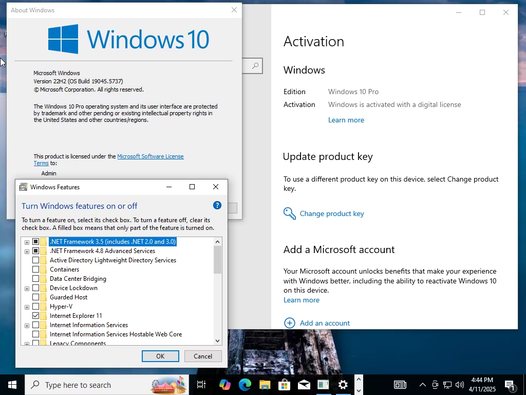This screenshot has width=526, height=395.
Task: Click the key icon beside Change product key
Action: pos(290,213)
